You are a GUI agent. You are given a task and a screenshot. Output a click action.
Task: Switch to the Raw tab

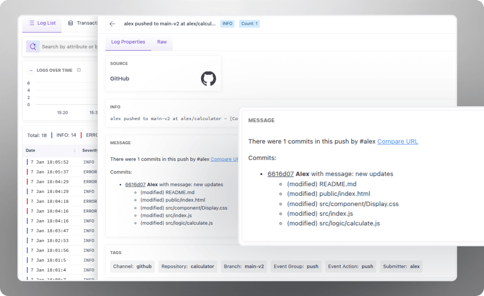coord(162,42)
